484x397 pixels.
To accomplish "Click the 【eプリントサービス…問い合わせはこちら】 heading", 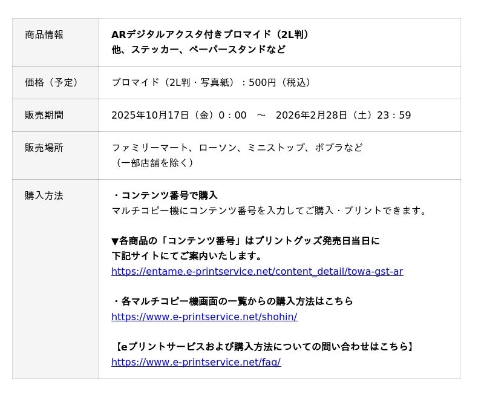I will coord(264,347).
